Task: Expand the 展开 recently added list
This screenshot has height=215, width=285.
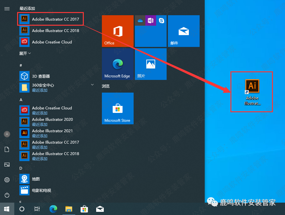Action: 25,54
